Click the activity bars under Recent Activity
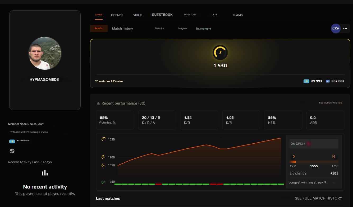 tap(45, 172)
